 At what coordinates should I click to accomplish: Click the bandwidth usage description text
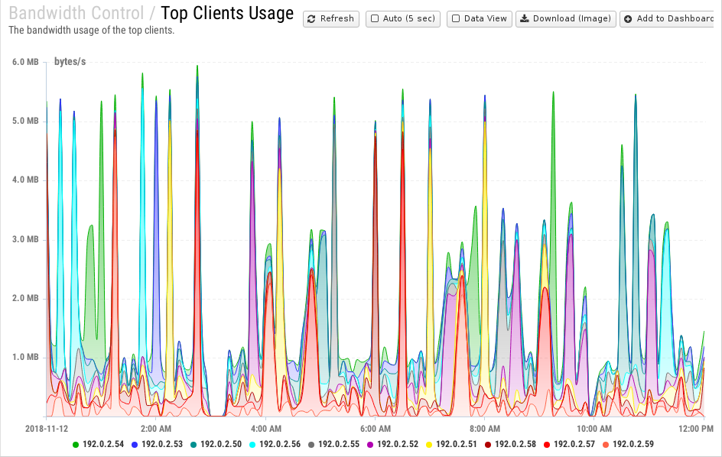(92, 31)
